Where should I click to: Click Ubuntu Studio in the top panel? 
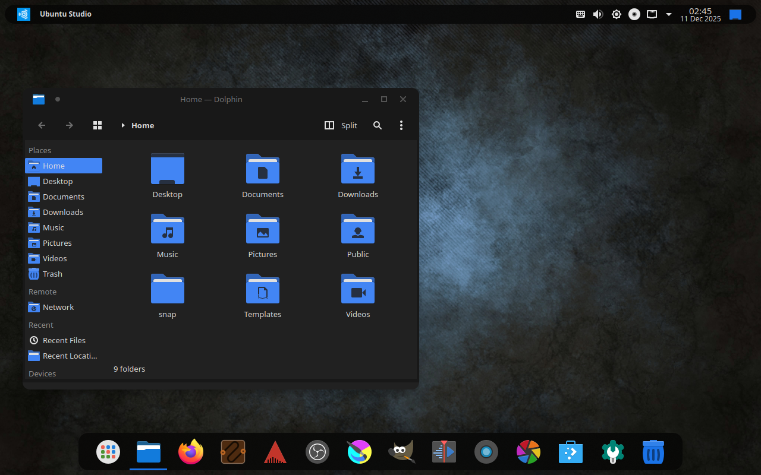point(65,14)
